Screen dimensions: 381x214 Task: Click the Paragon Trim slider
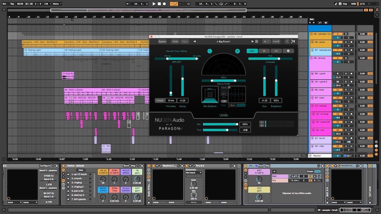pyautogui.click(x=220, y=130)
